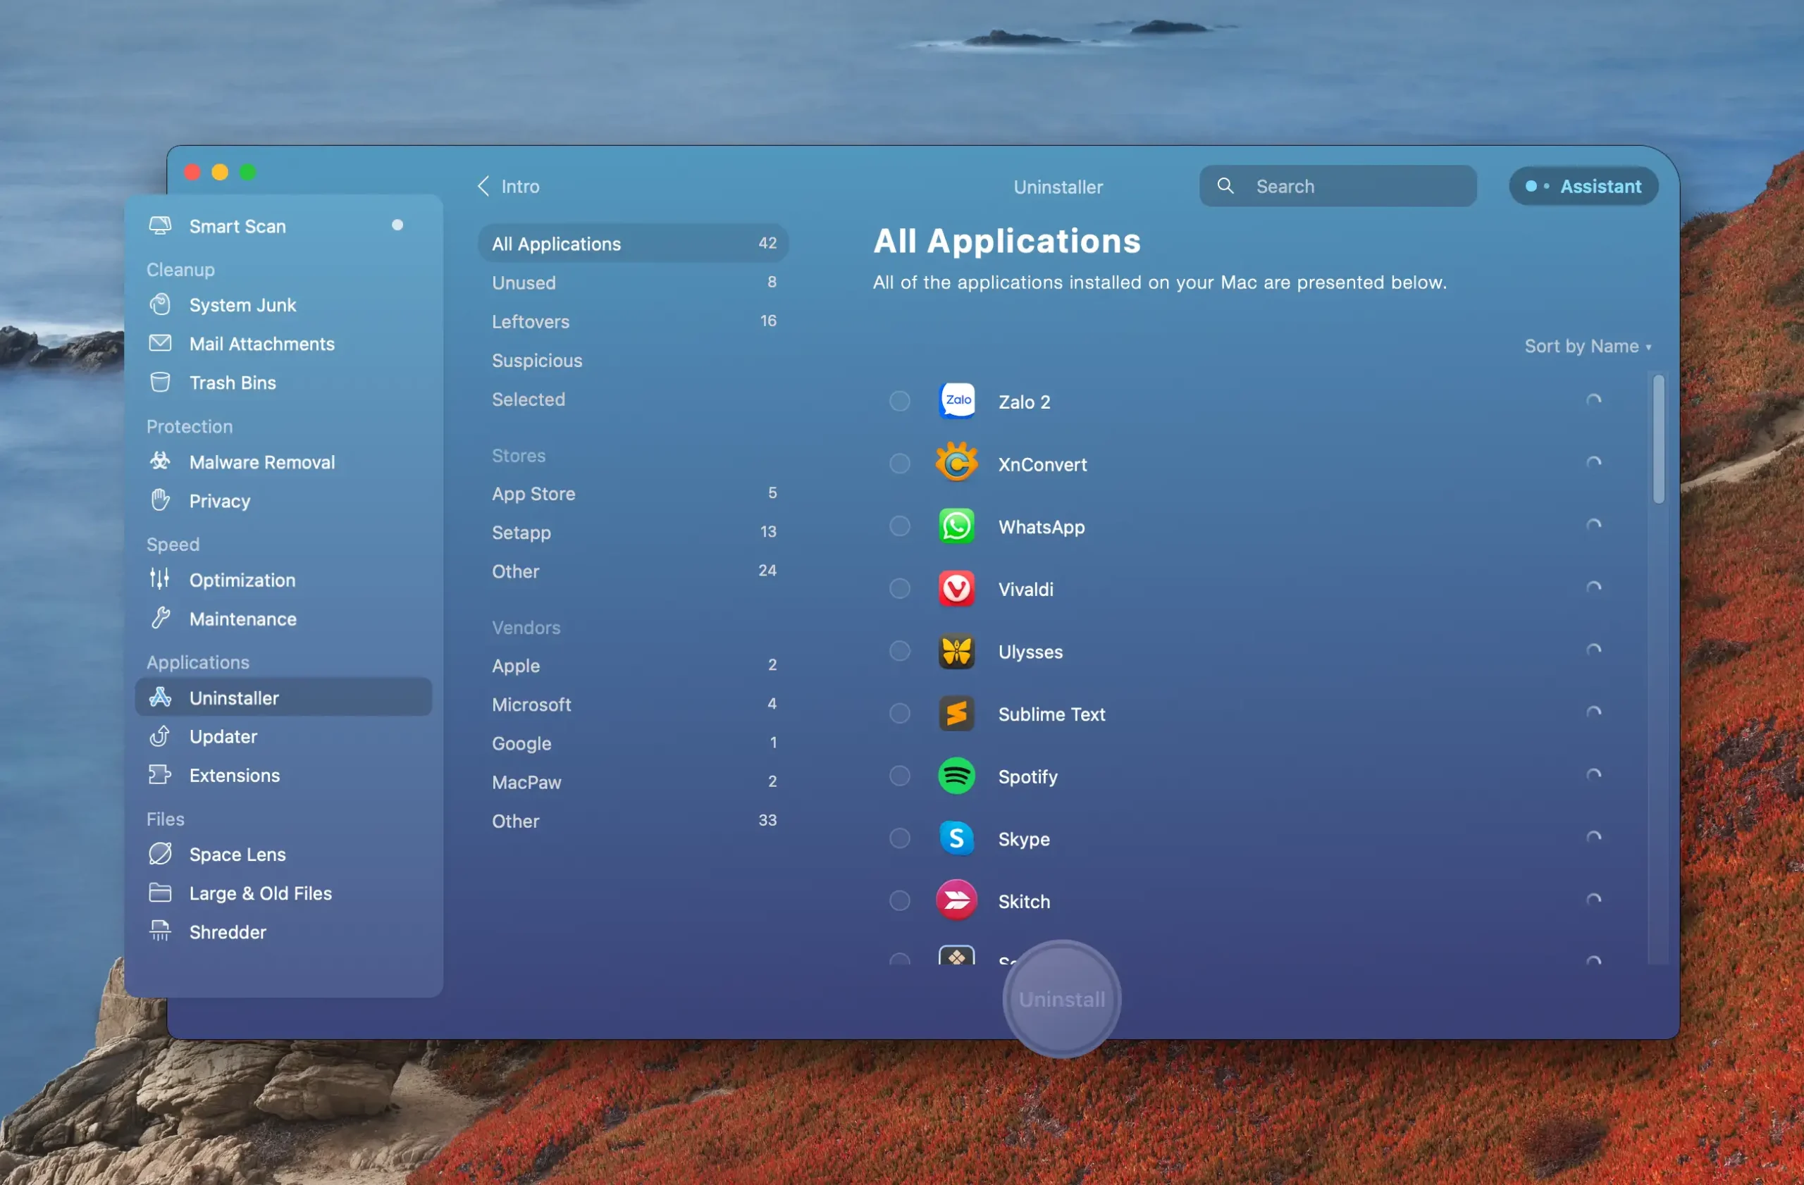Click the loading indicator for Zalo 2
The image size is (1804, 1185).
click(x=1593, y=401)
